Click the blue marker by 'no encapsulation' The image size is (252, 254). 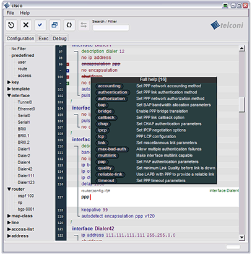pos(67,71)
